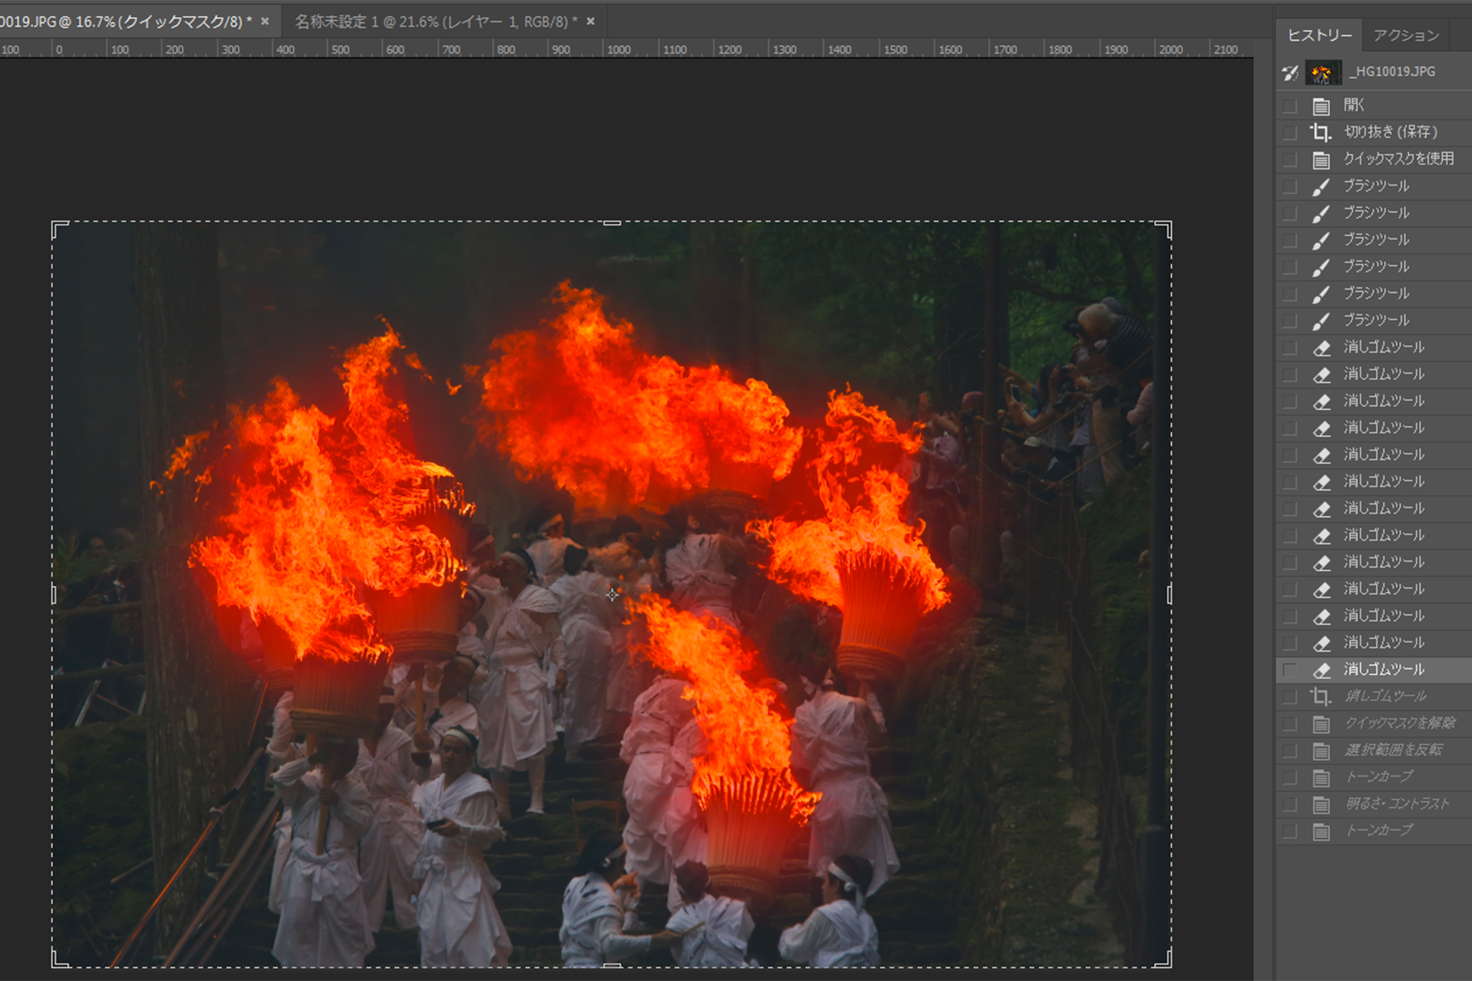Toggle source checkbox beside last トーンカーブ
1472x981 pixels.
coord(1289,832)
